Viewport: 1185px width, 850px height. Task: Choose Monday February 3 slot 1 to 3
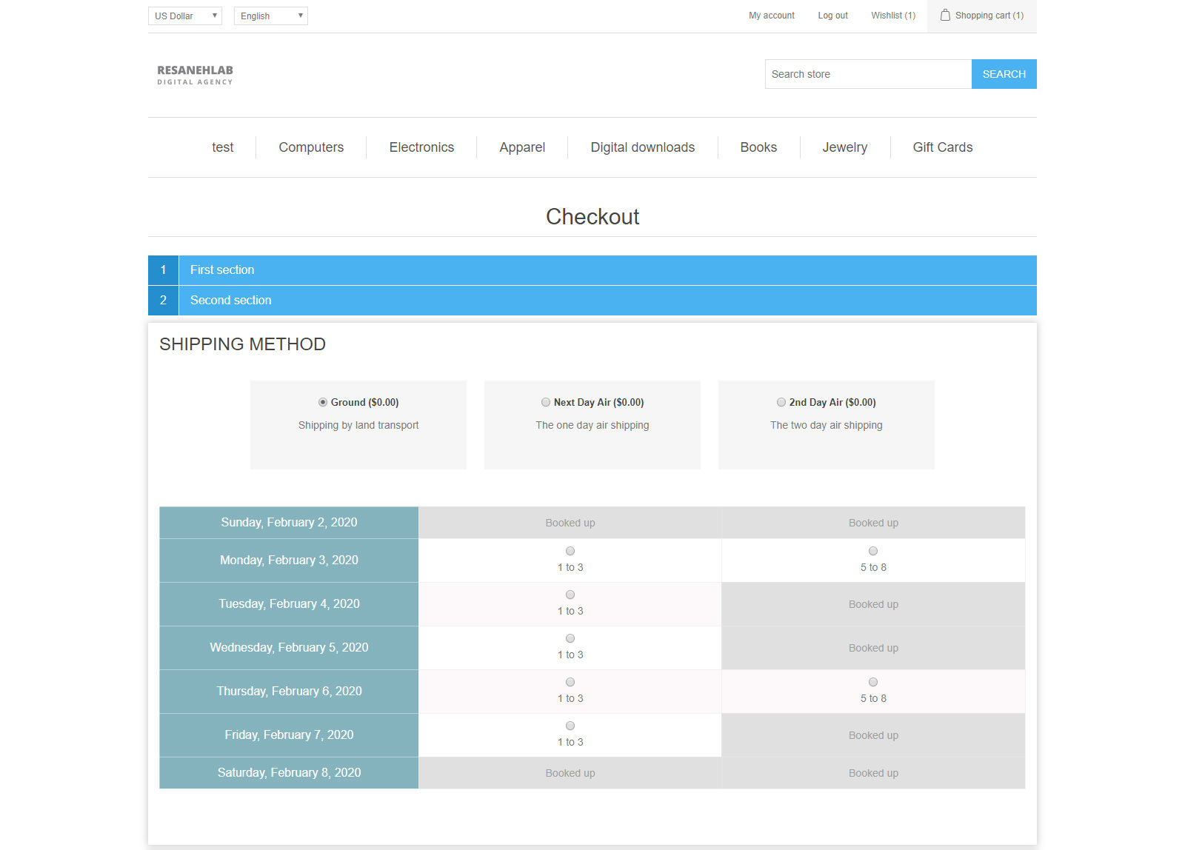click(570, 551)
